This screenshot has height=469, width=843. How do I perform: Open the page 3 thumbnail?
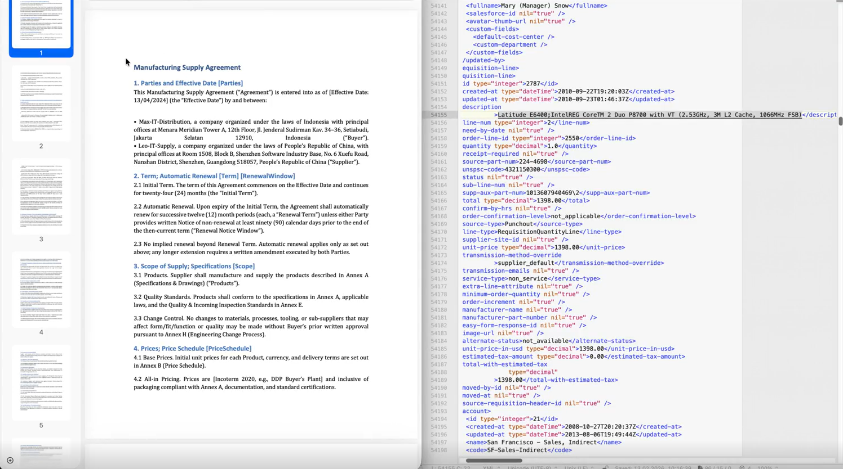(41, 196)
